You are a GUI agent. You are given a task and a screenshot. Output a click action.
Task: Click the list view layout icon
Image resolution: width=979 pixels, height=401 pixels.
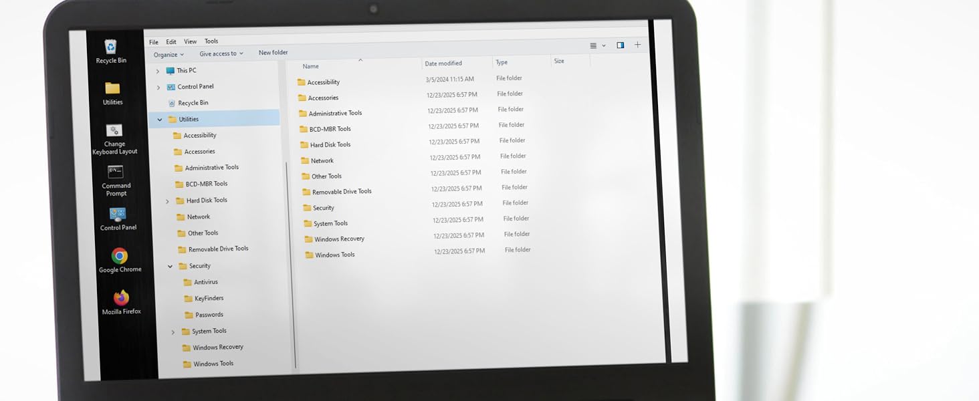[593, 45]
